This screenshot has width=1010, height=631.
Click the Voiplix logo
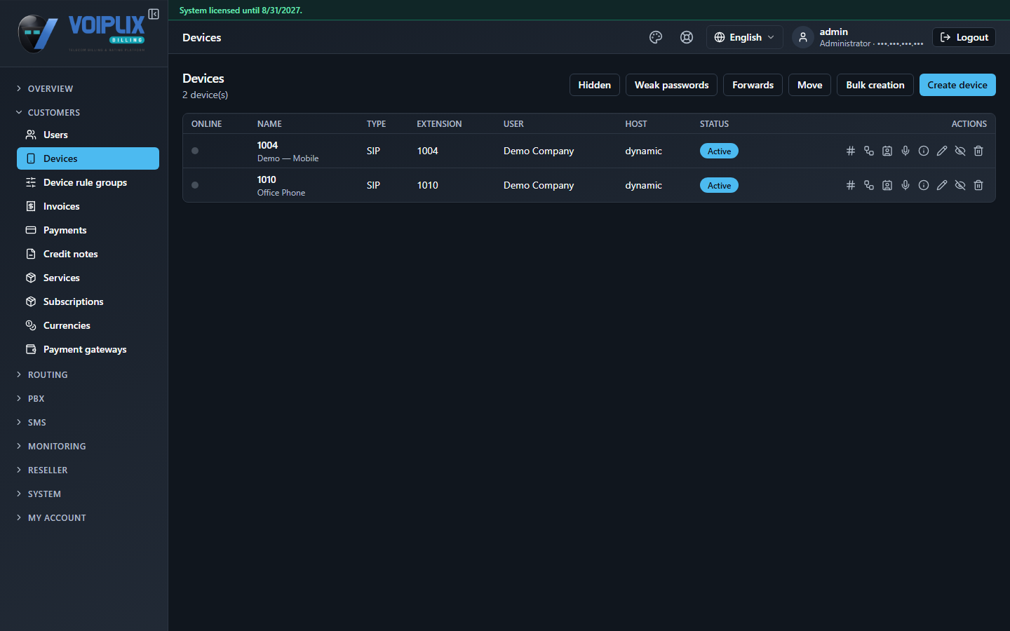(81, 33)
